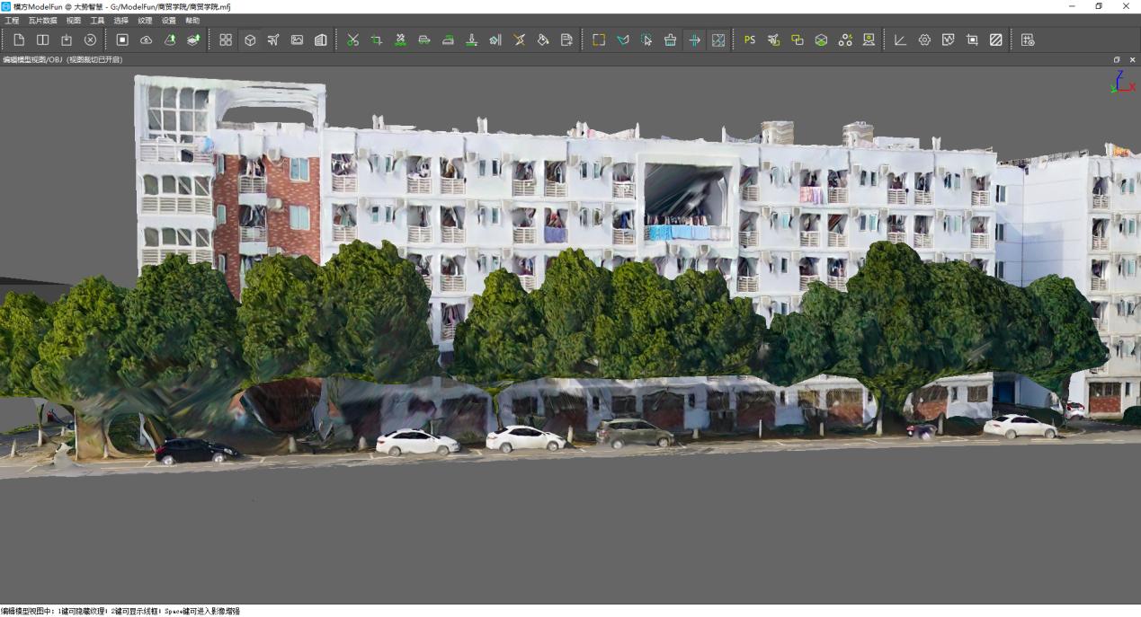Click the XYZ axis orientation gizmo
Viewport: 1141px width, 617px height.
[x=1123, y=82]
